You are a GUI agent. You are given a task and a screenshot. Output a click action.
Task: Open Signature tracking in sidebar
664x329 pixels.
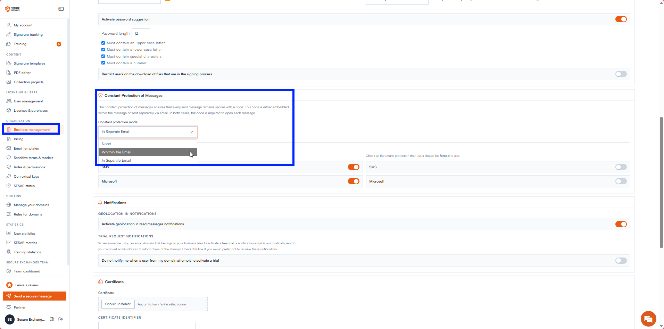28,35
